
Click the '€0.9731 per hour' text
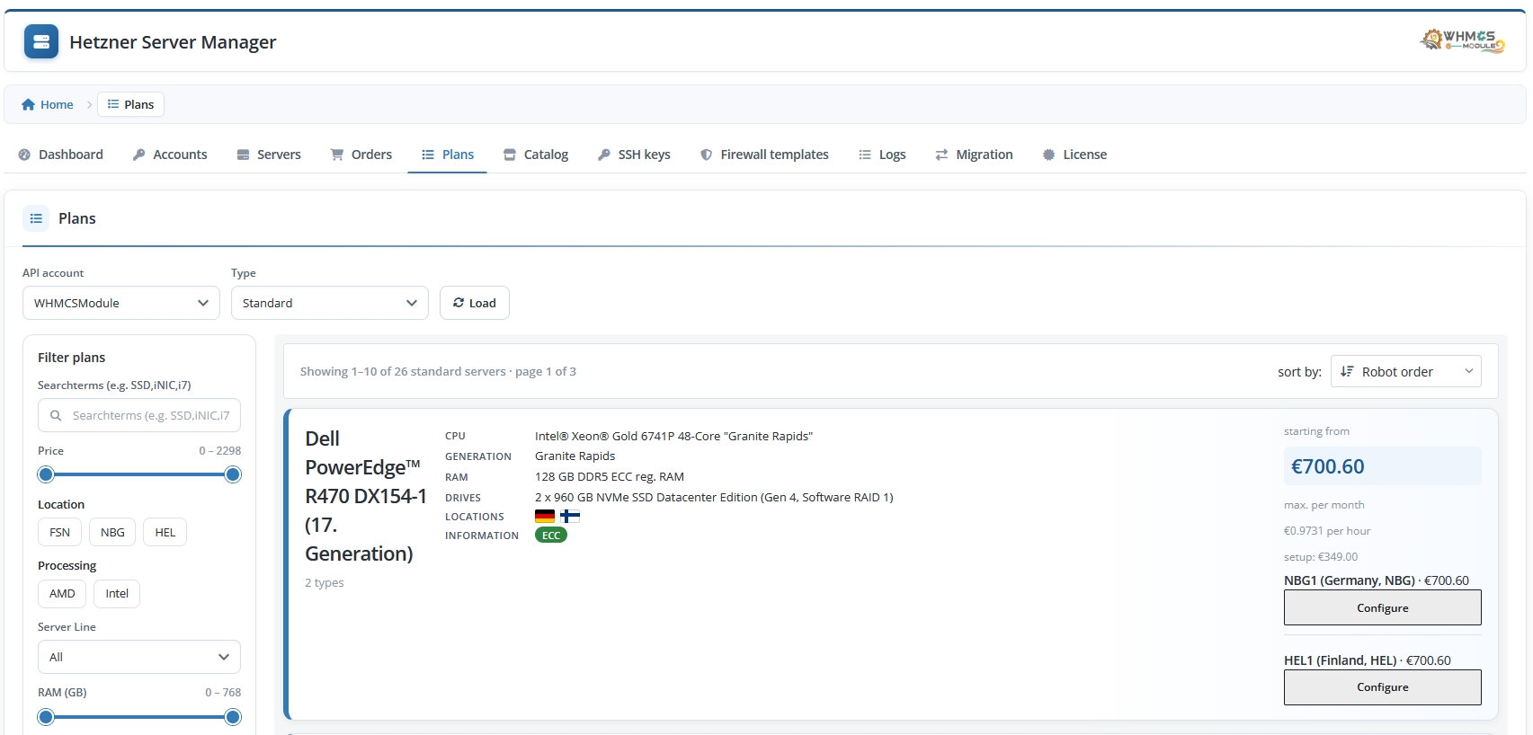tap(1327, 530)
